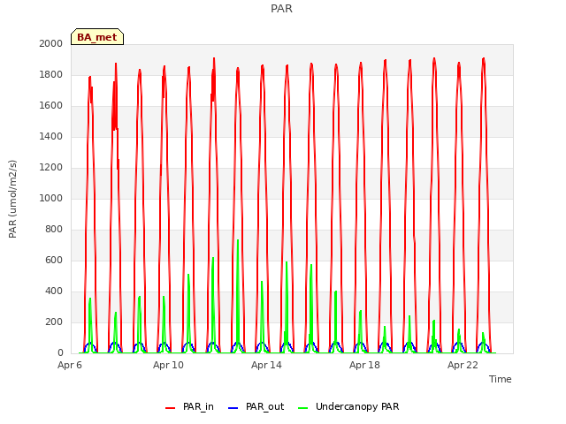Viewport: 566px width, 424px height.
Task: Click the 1200 y-axis tick label
Action: tap(51, 167)
